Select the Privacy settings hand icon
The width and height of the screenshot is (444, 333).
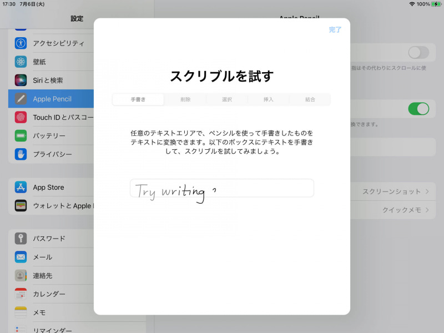pyautogui.click(x=21, y=154)
